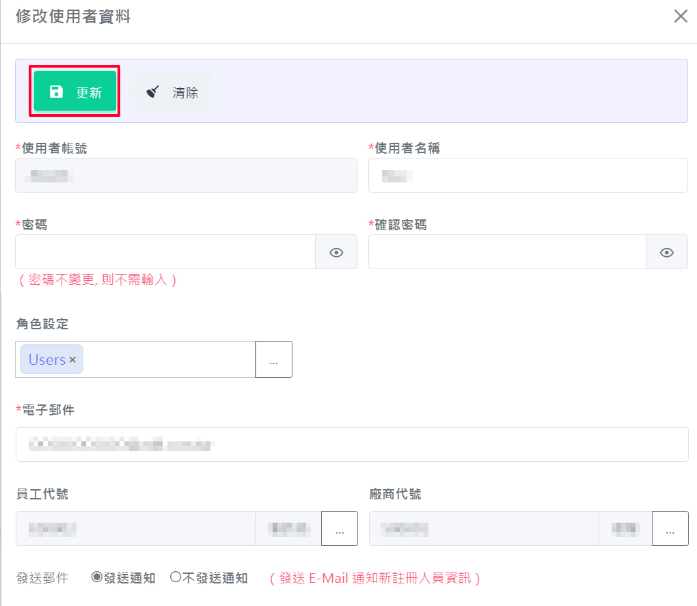Click the 更新 save button
The width and height of the screenshot is (697, 606).
click(x=75, y=92)
